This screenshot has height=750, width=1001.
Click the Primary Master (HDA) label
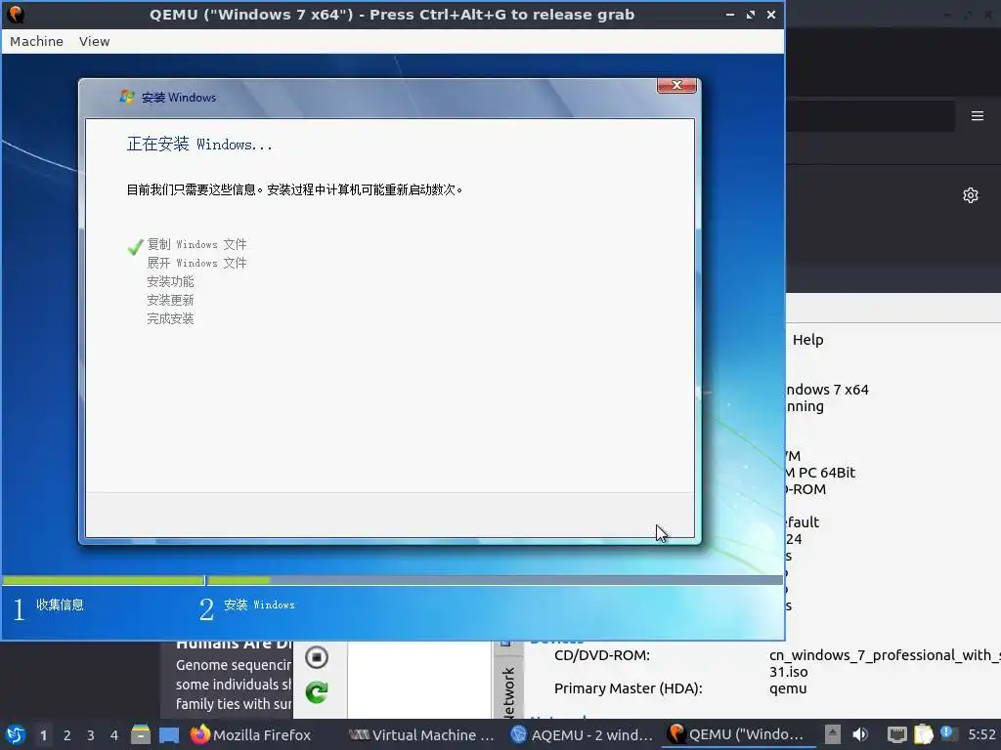[x=629, y=688]
